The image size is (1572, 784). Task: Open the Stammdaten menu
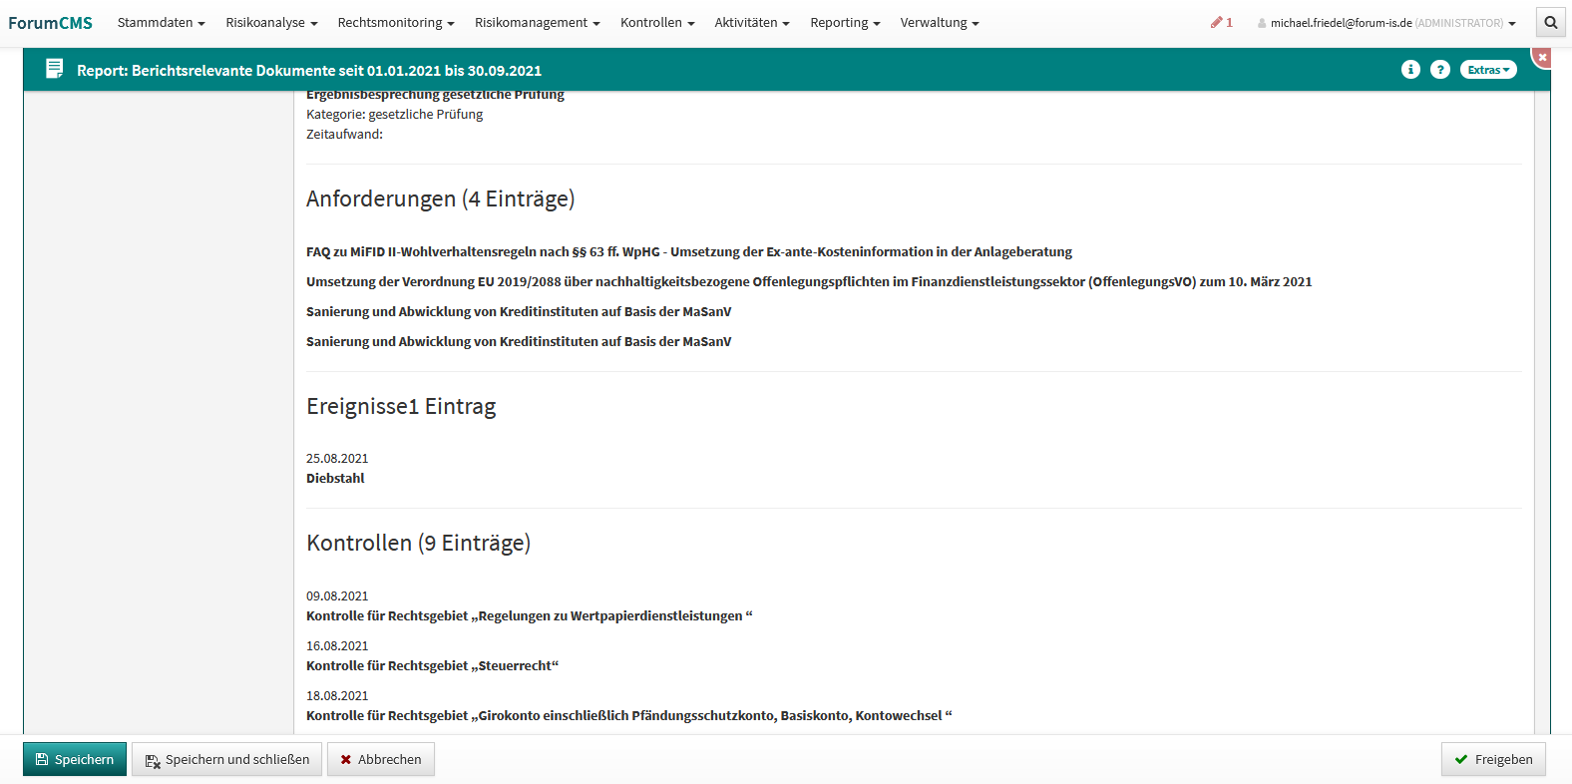(x=161, y=22)
